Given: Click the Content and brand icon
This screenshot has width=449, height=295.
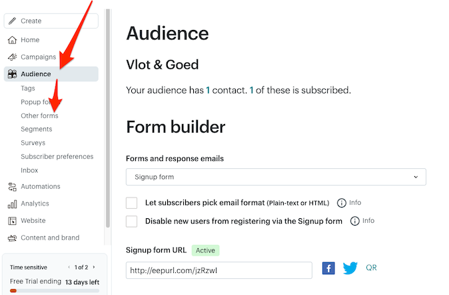Looking at the screenshot, I should (x=12, y=238).
